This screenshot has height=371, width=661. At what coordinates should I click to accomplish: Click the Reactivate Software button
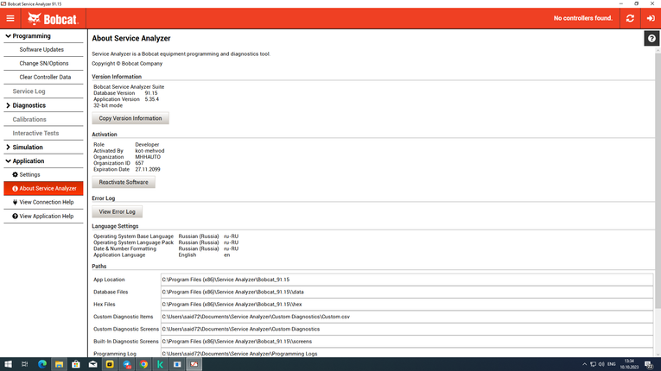[124, 182]
